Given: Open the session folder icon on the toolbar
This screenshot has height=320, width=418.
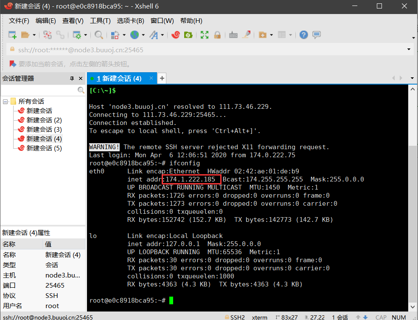Looking at the screenshot, I should tap(25, 34).
